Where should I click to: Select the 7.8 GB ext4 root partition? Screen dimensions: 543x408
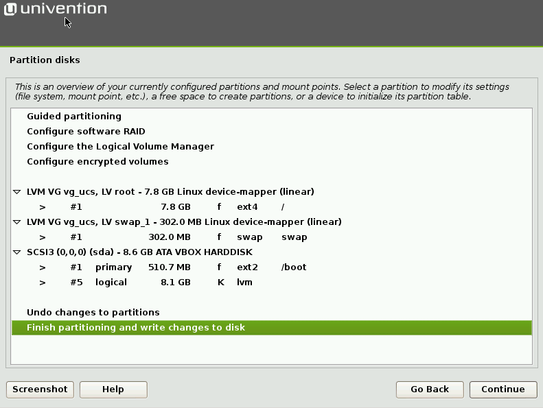tap(272, 207)
